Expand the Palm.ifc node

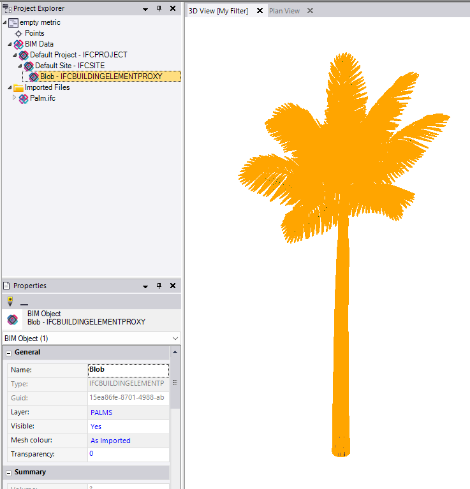[14, 98]
